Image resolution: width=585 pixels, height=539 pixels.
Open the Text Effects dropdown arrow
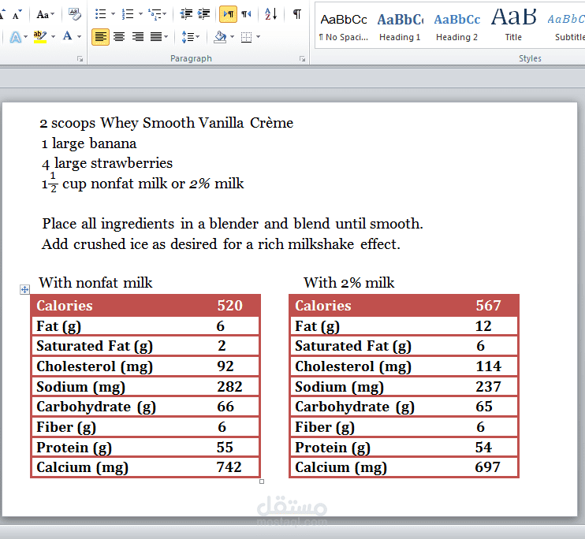25,37
